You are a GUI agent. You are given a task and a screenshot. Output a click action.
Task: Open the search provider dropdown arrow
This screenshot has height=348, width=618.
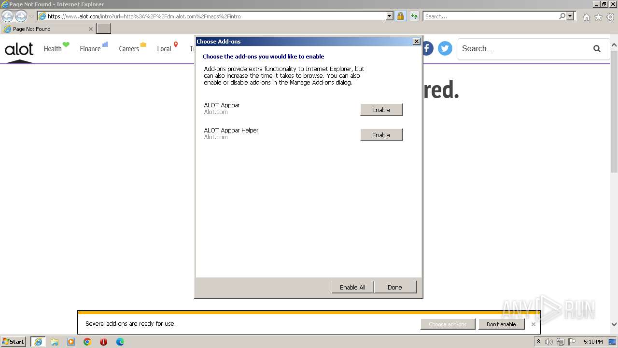(570, 16)
